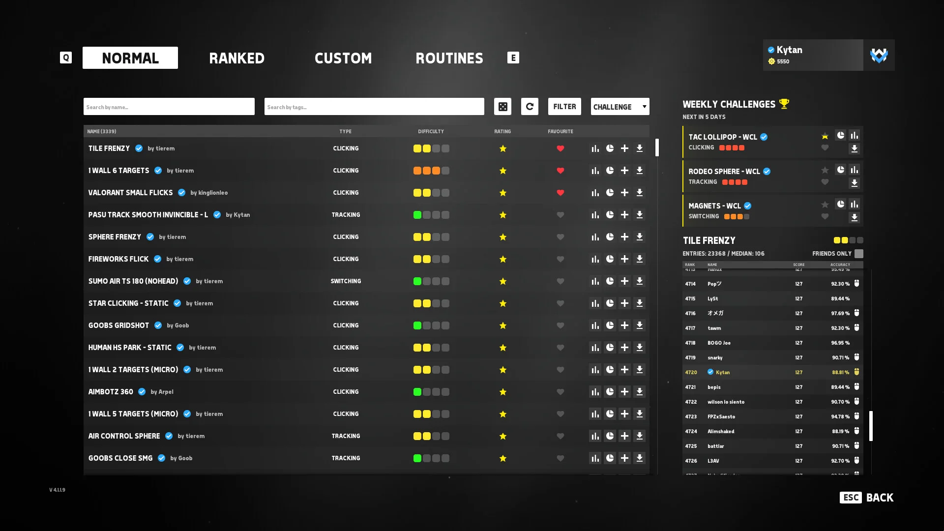The width and height of the screenshot is (944, 531).
Task: Click the random scenario dice icon
Action: click(502, 106)
